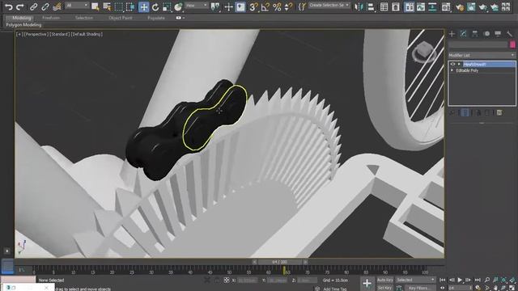Click the Select and Place tool
This screenshot has height=291, width=518.
(178, 6)
